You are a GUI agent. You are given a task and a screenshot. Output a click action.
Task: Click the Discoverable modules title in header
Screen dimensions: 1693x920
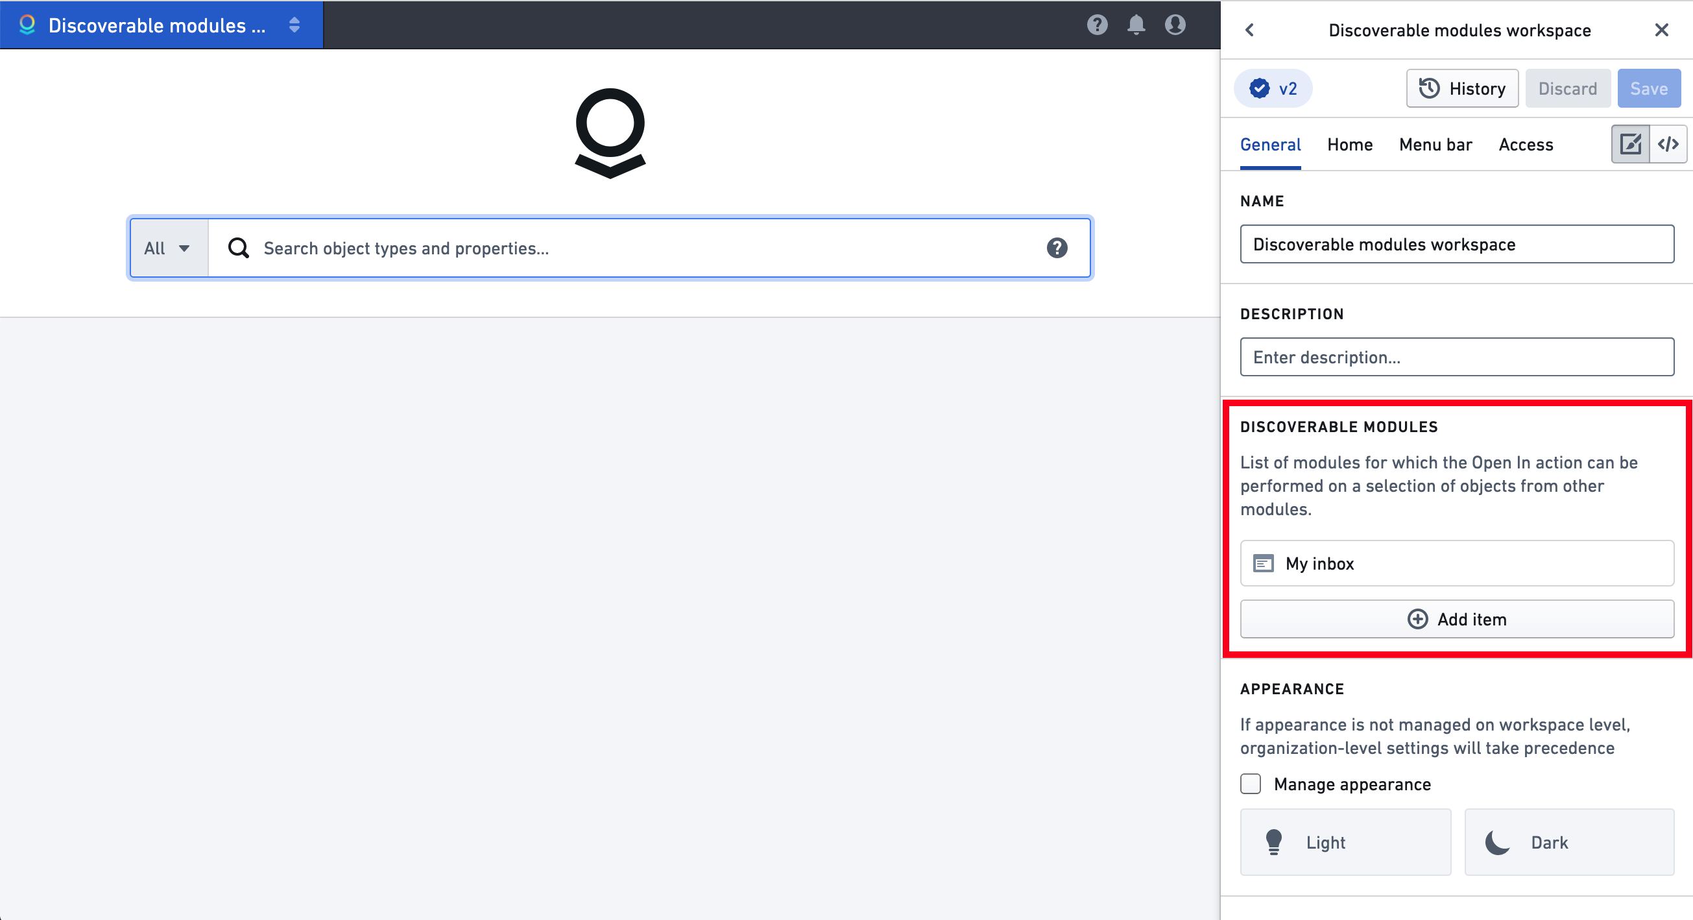pos(157,25)
